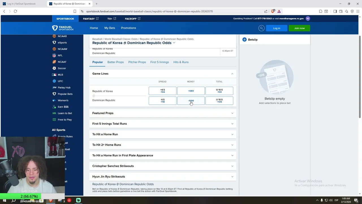This screenshot has width=362, height=204.
Task: Click the NCAAW basketball icon
Action: pyautogui.click(x=54, y=49)
